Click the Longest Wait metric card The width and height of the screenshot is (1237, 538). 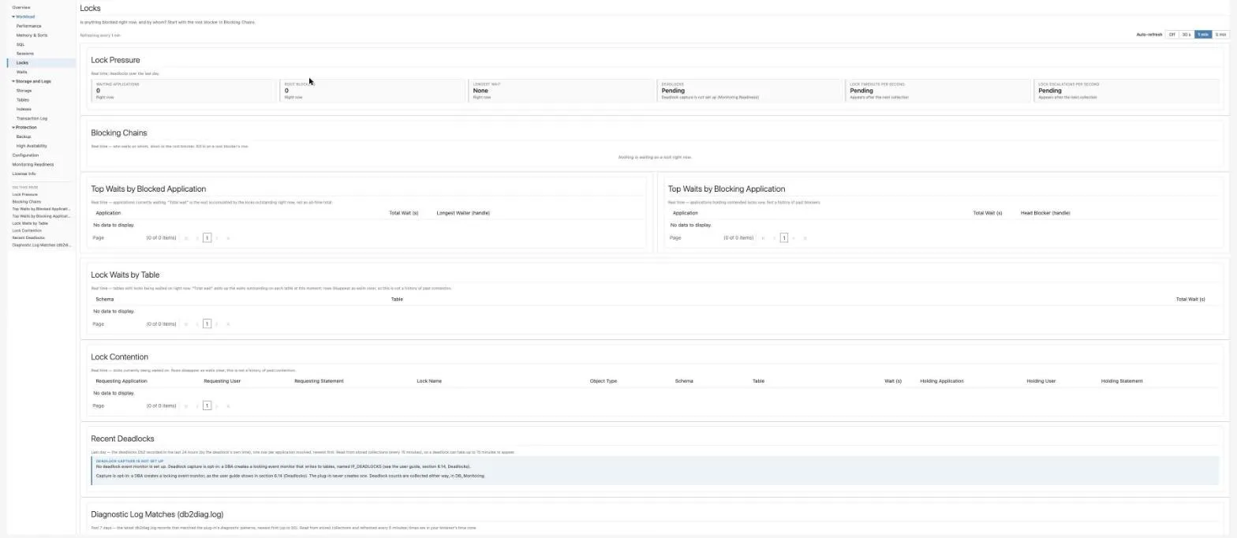(561, 91)
